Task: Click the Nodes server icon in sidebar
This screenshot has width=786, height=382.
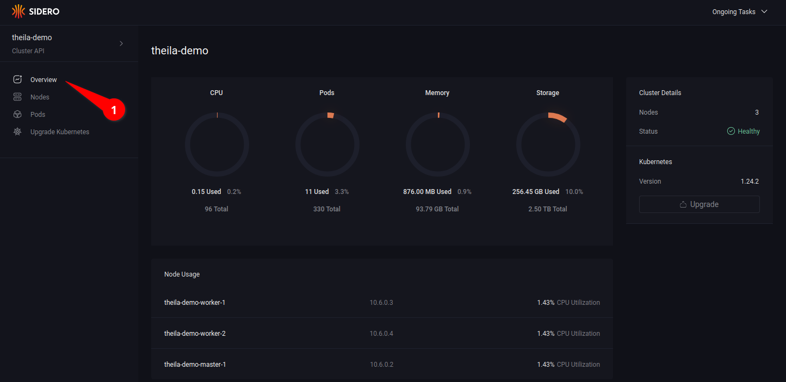Action: pyautogui.click(x=18, y=97)
